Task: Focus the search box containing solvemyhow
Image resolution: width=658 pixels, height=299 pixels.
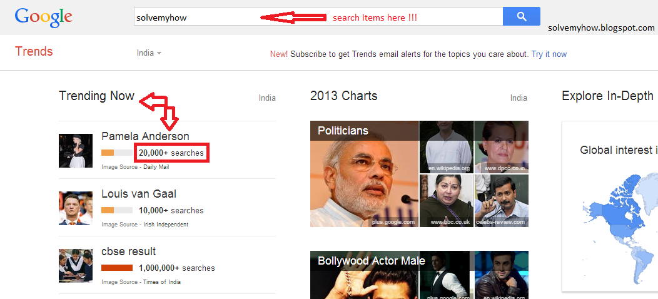Action: coord(318,16)
